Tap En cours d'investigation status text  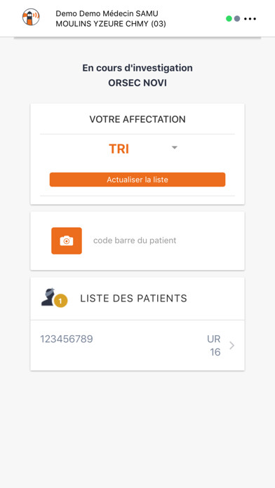[137, 68]
